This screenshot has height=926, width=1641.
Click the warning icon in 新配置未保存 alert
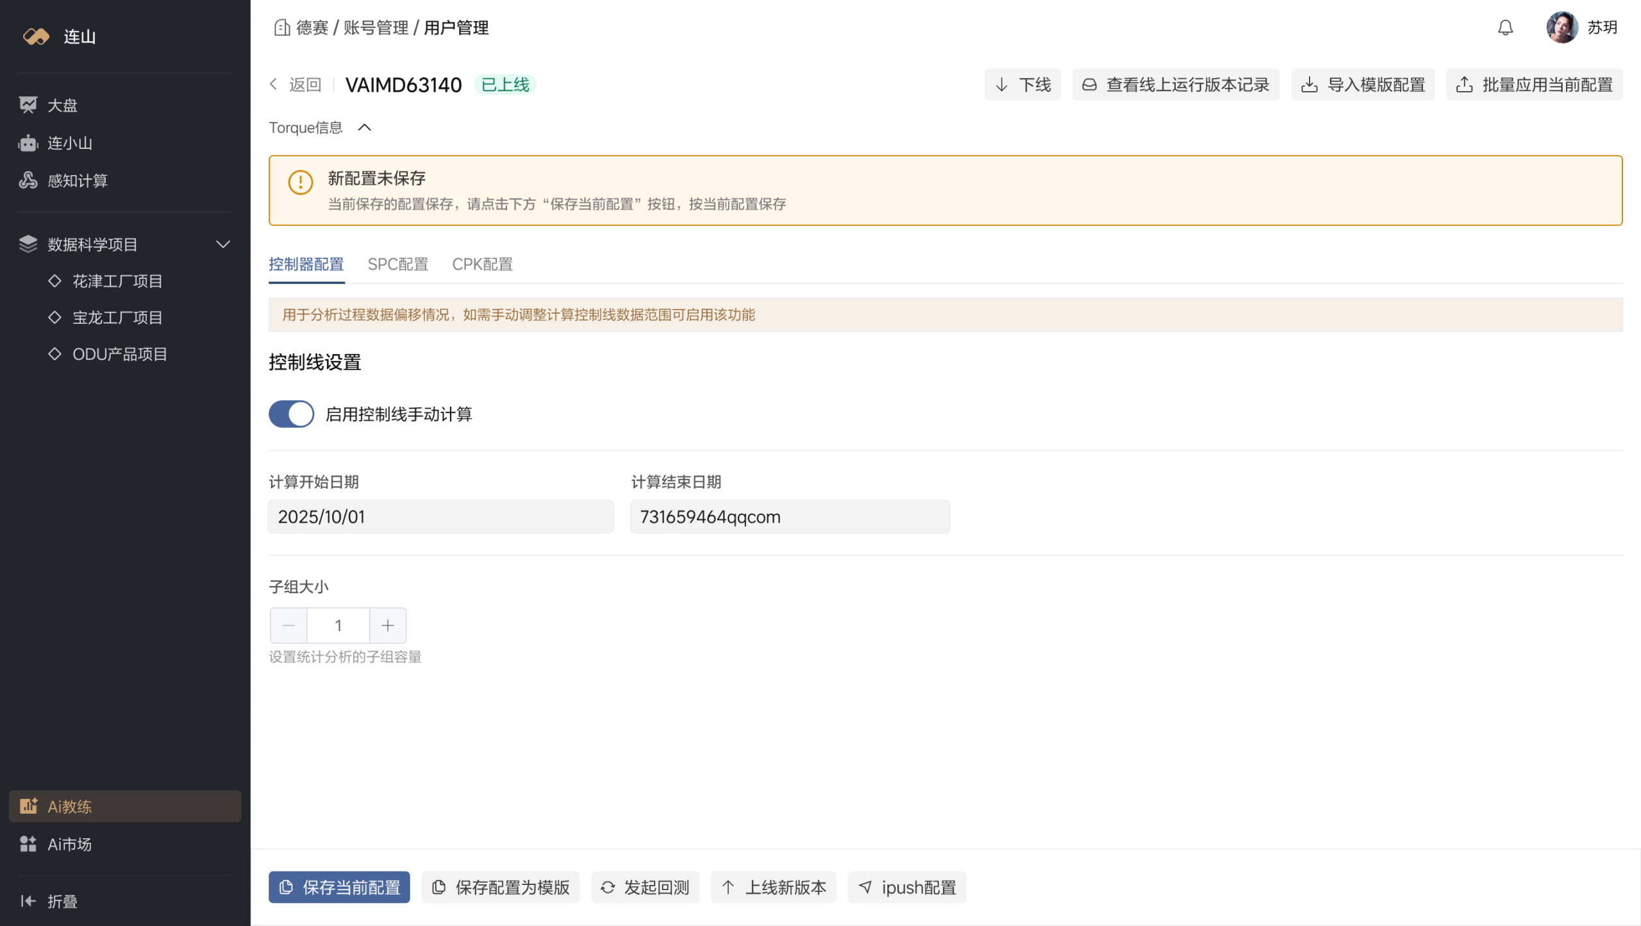click(x=300, y=182)
